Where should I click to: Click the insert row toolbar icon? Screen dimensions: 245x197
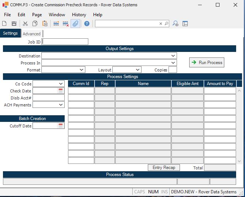[x=56, y=24]
